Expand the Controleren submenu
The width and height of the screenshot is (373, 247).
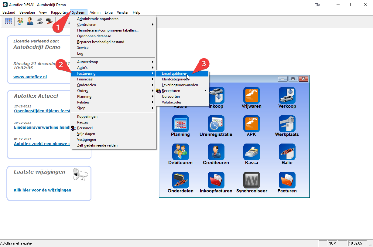coord(113,25)
